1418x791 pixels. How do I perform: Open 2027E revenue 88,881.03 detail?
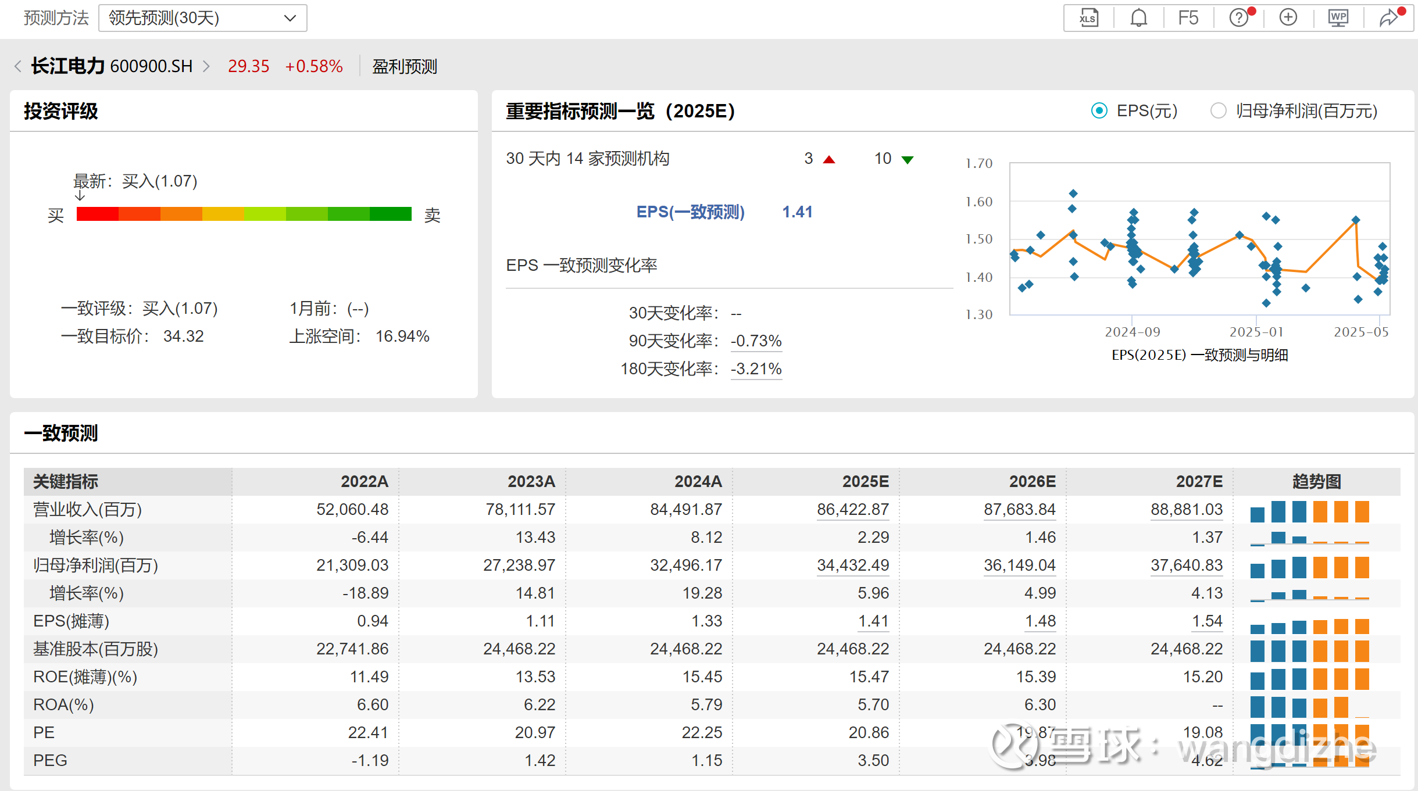click(x=1187, y=509)
